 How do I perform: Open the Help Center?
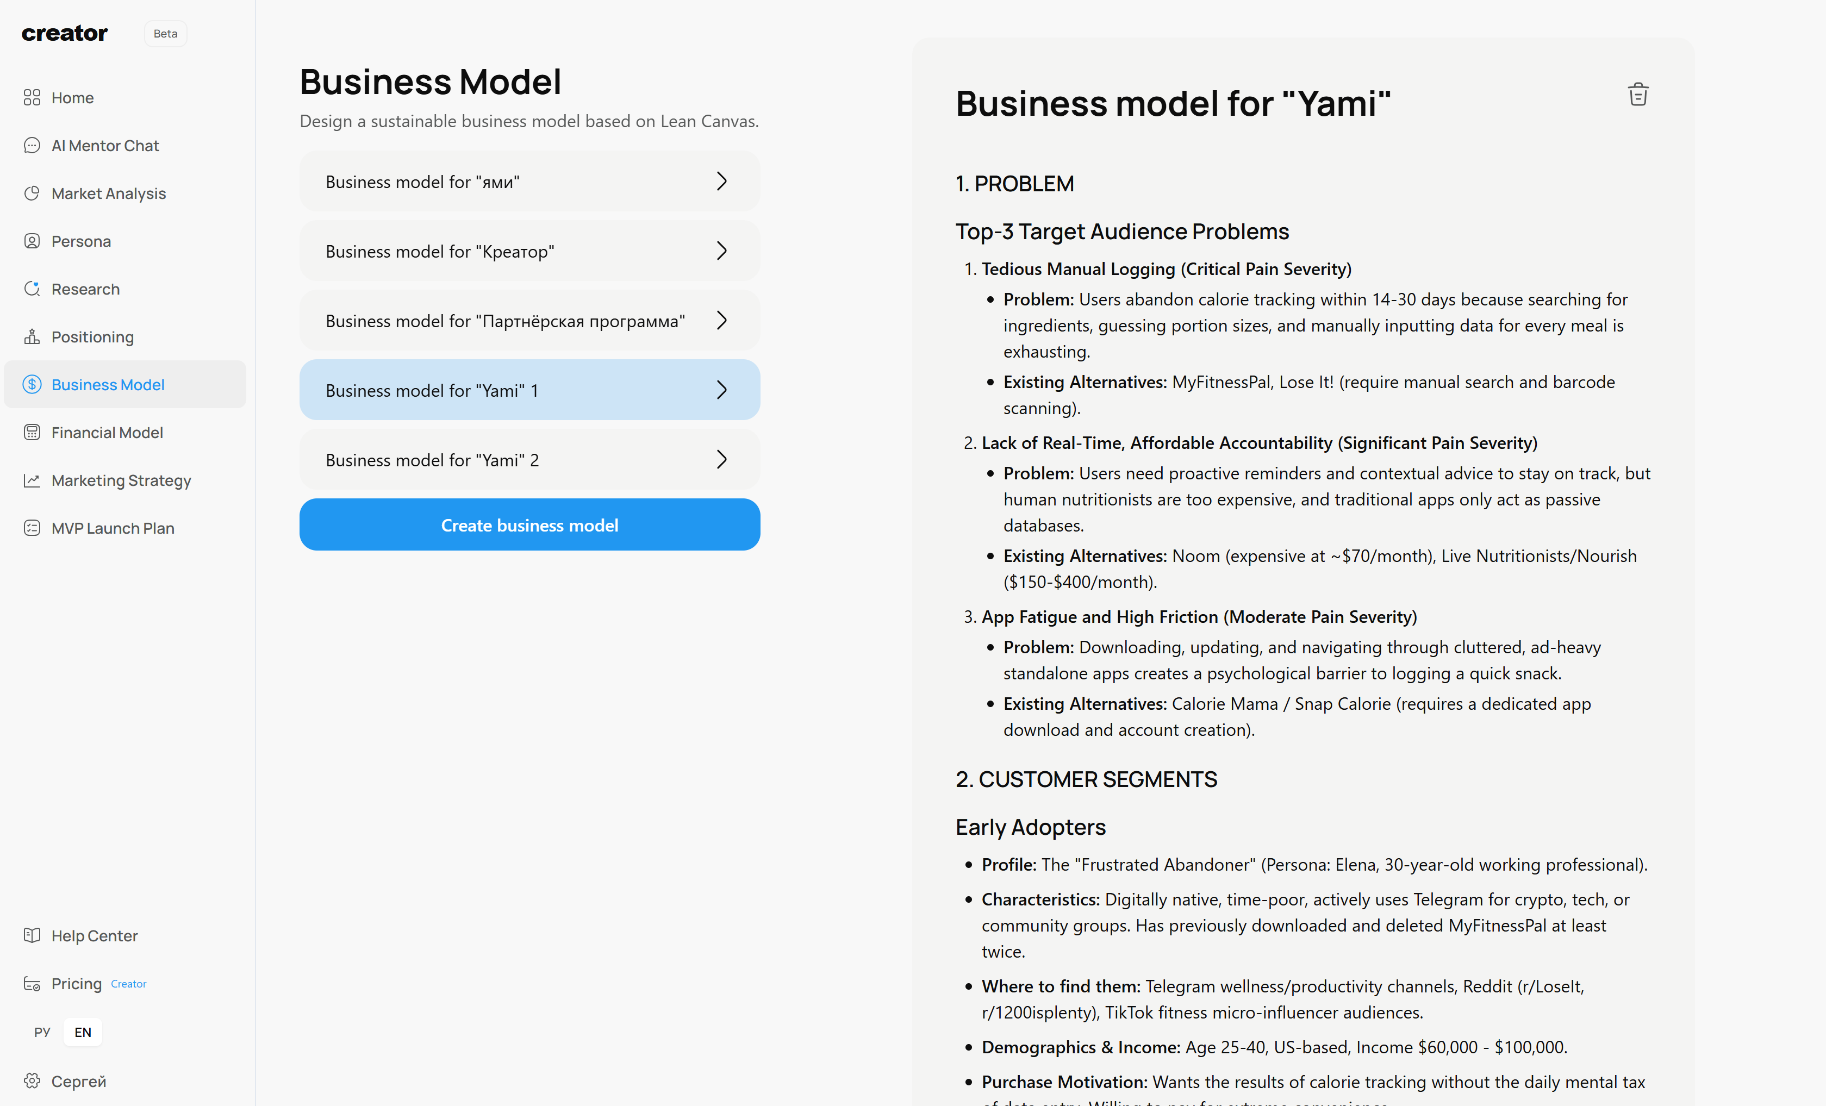pyautogui.click(x=94, y=935)
